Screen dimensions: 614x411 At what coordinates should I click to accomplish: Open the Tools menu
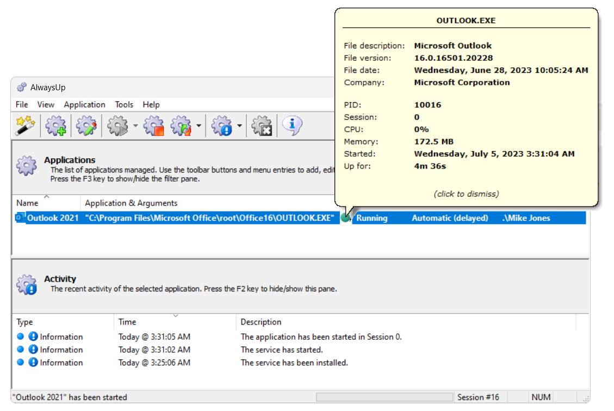click(124, 104)
